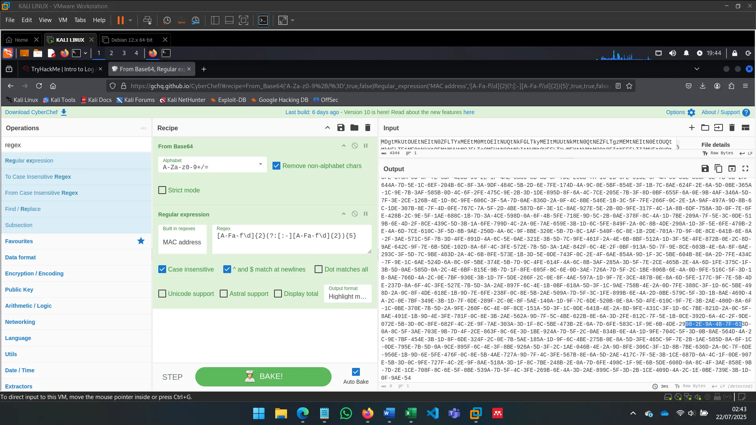756x425 pixels.
Task: Enable Strict mode for From Base64
Action: coord(162,190)
